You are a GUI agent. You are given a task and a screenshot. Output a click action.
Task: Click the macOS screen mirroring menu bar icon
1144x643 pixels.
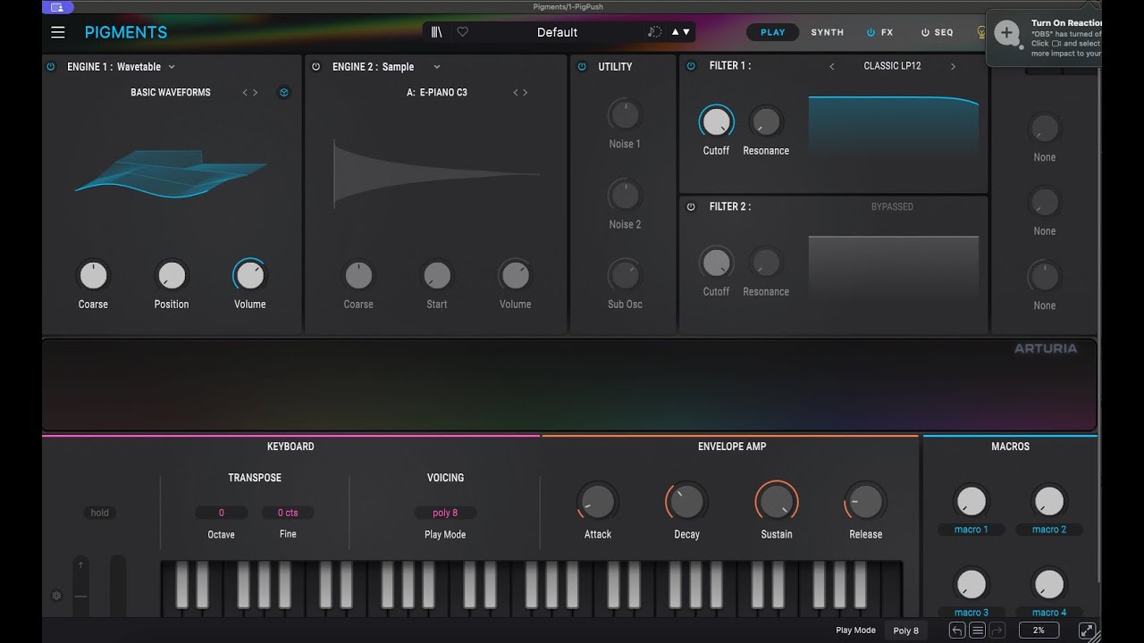pos(57,7)
